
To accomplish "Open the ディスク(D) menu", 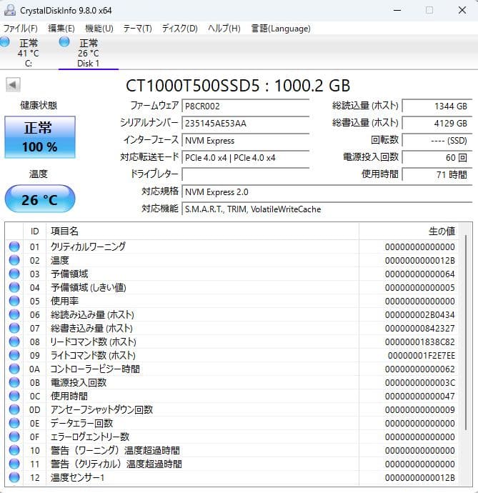I will 179,29.
